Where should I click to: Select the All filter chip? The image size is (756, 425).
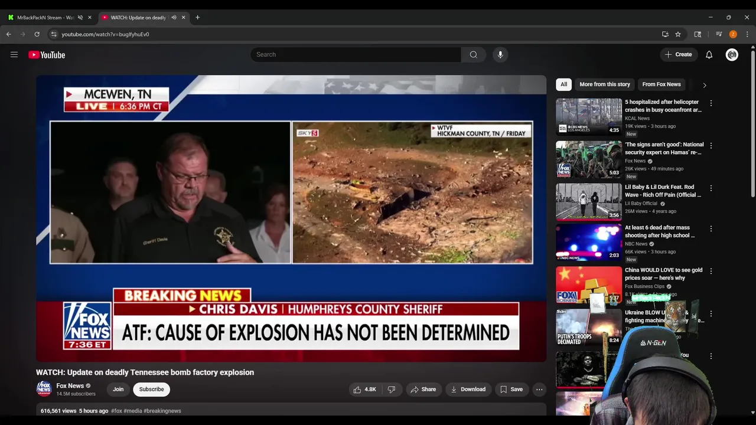coord(563,84)
